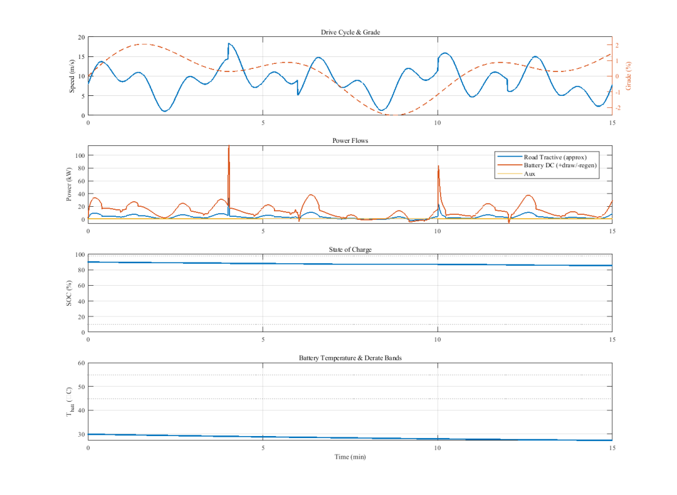The height and width of the screenshot is (495, 677).
Task: Select the orange "Grade (%)" right axis label
Action: tap(629, 76)
